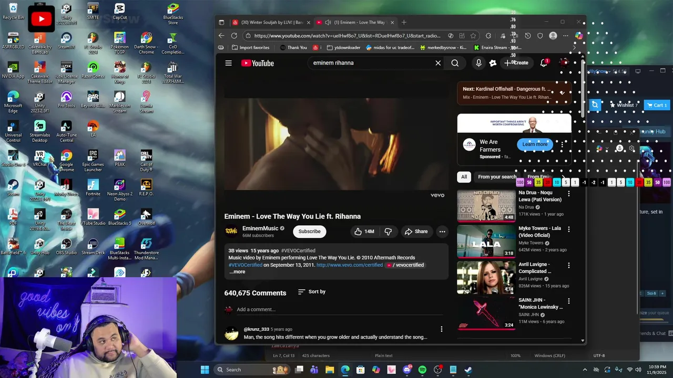Play Myke Towers LALA thumbnail
This screenshot has height=378, width=673.
(x=486, y=241)
